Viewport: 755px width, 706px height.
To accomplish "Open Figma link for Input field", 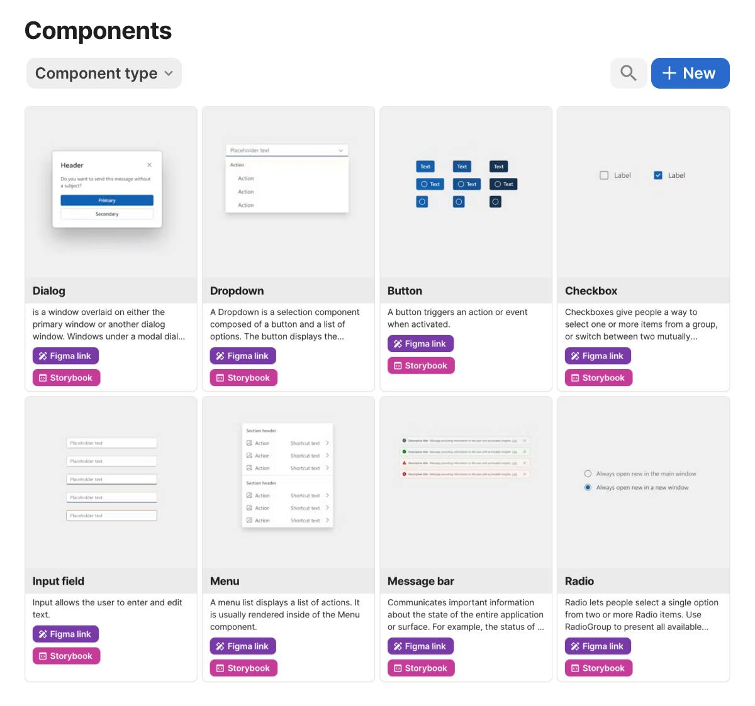I will (65, 634).
